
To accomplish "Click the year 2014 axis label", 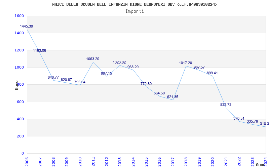I will click(x=133, y=162).
